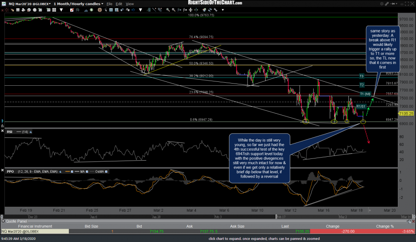Click the Last column header
Image resolution: width=416 pixels, height=242 pixels.
coord(285,226)
